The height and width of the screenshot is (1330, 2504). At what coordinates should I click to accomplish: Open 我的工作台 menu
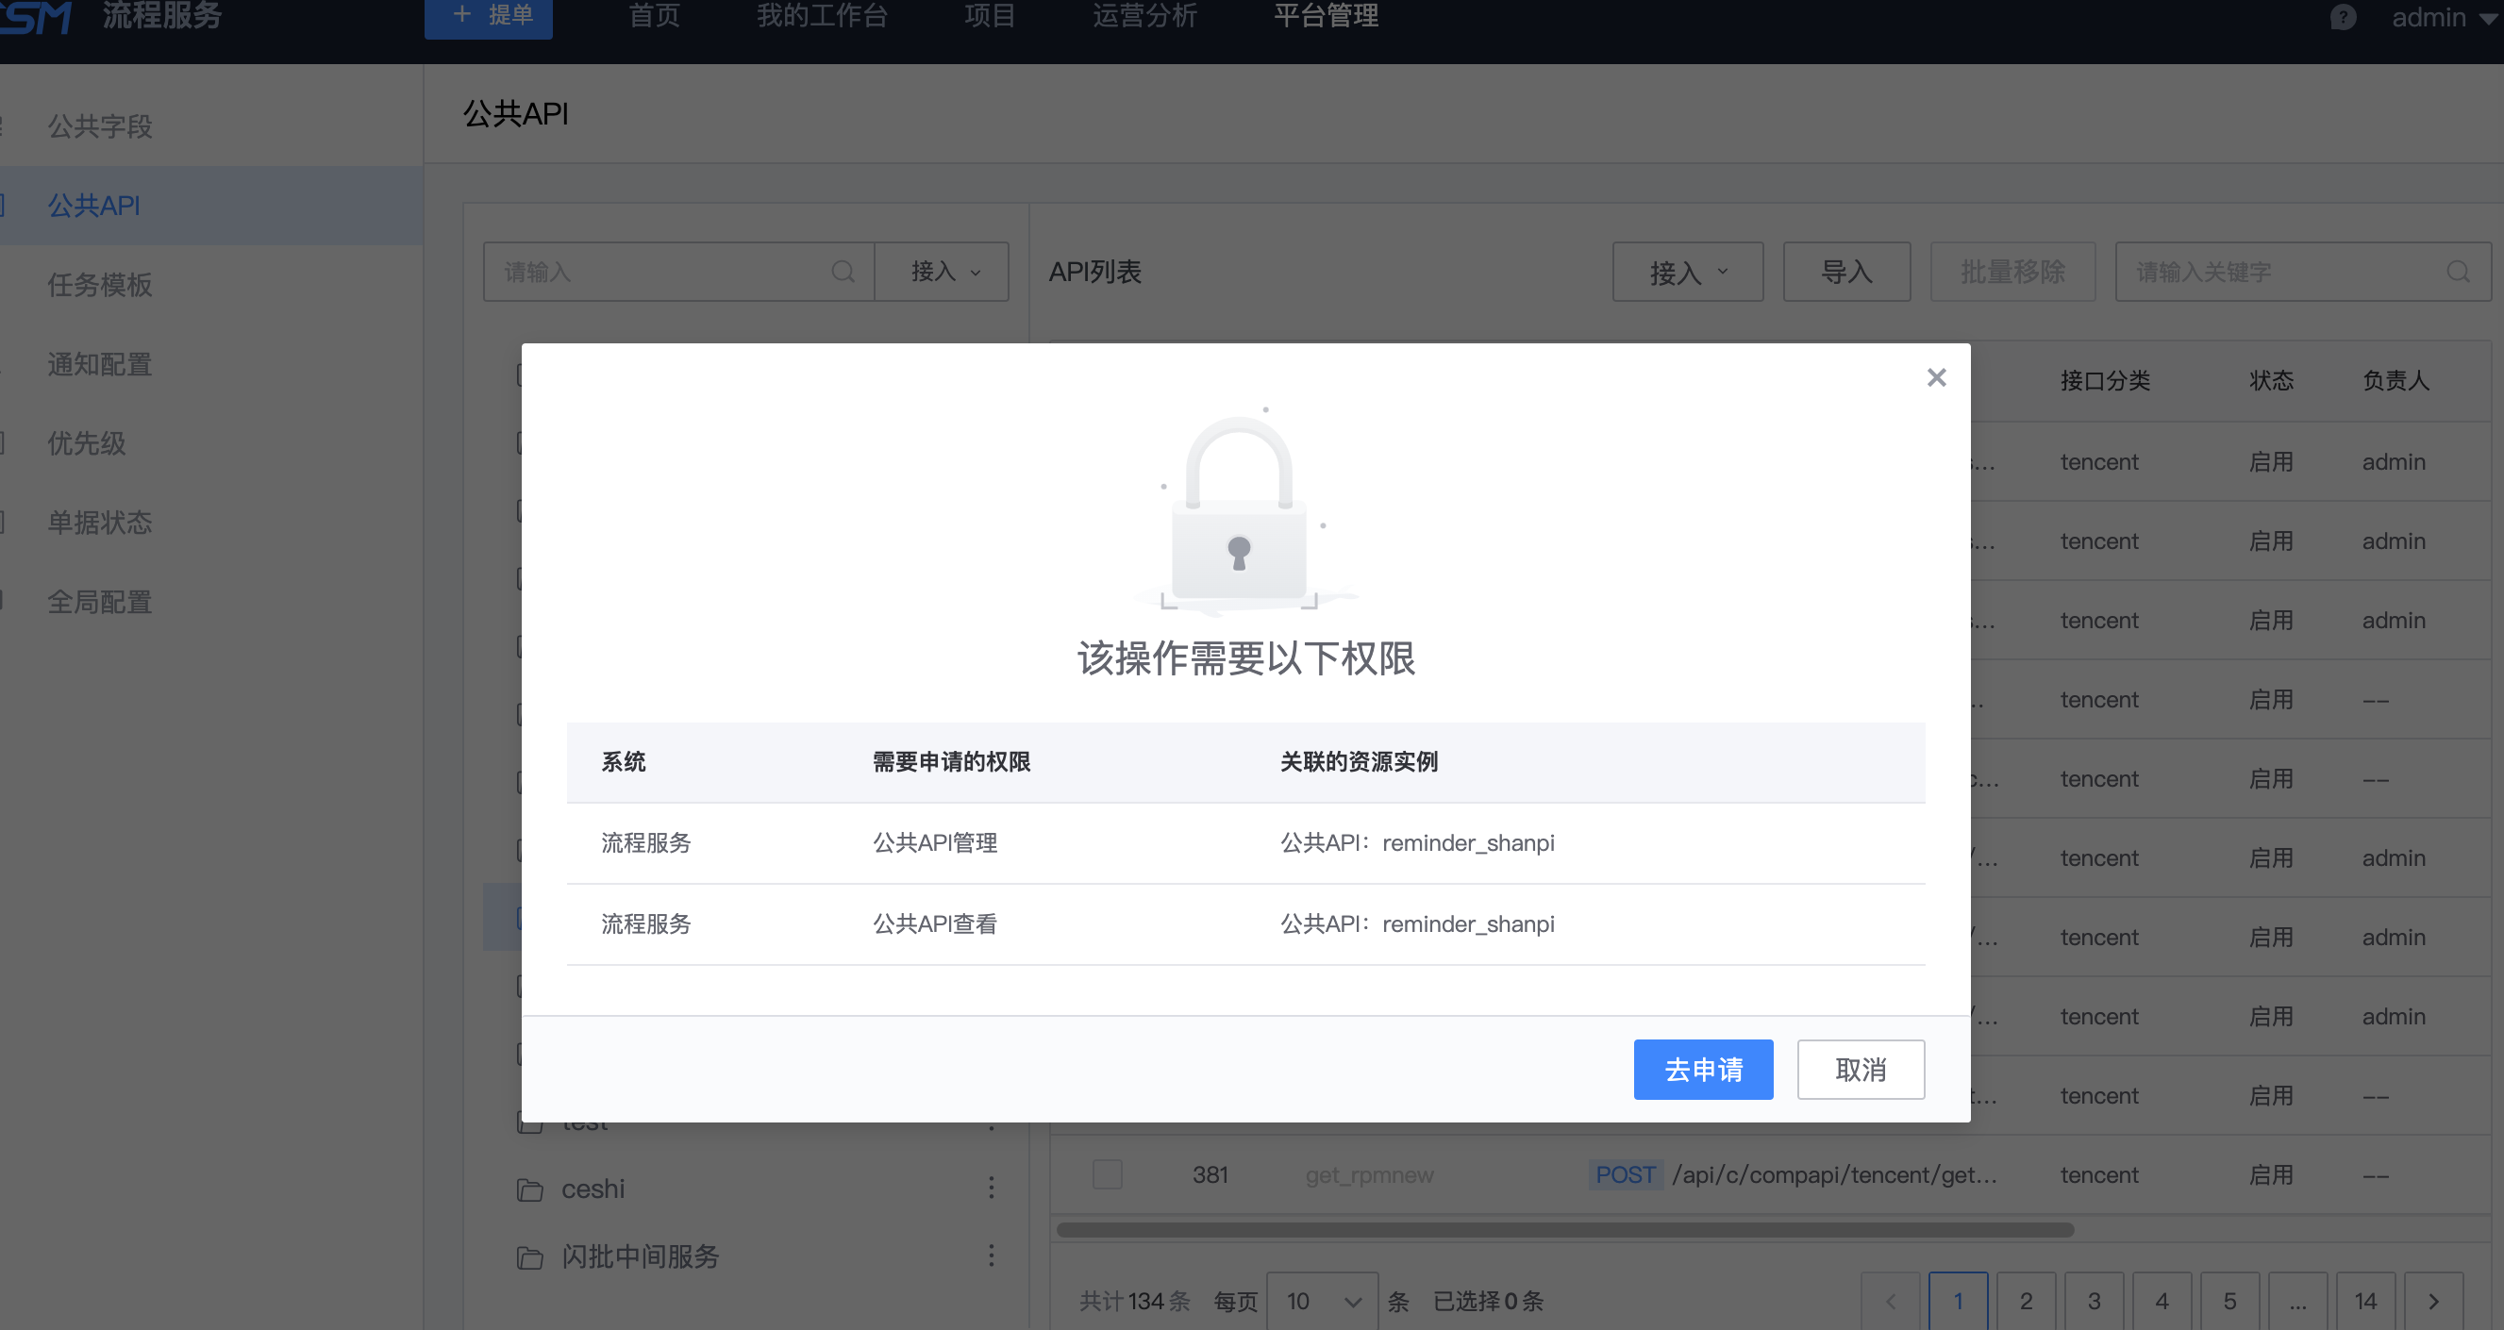(823, 17)
